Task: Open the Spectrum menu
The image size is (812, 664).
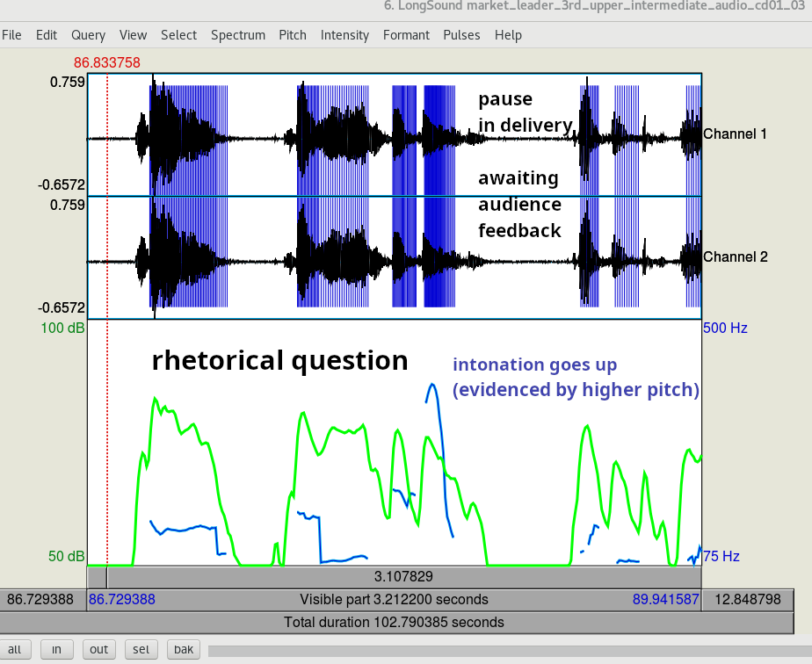Action: pos(237,35)
